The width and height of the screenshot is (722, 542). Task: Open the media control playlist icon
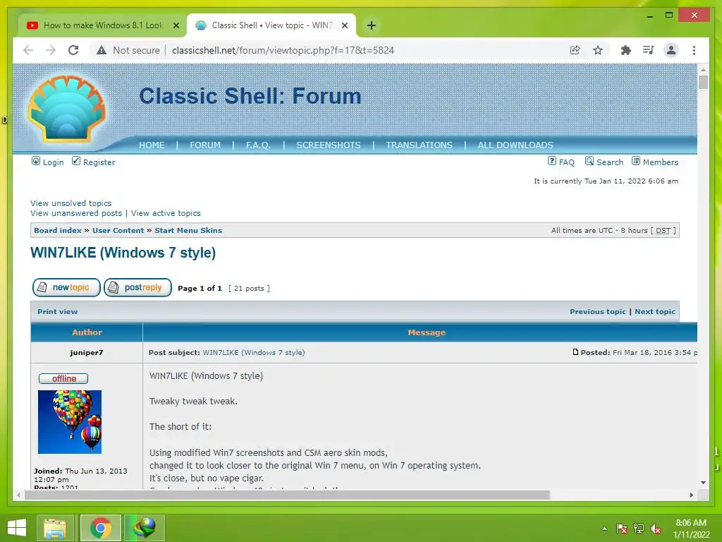[x=649, y=50]
